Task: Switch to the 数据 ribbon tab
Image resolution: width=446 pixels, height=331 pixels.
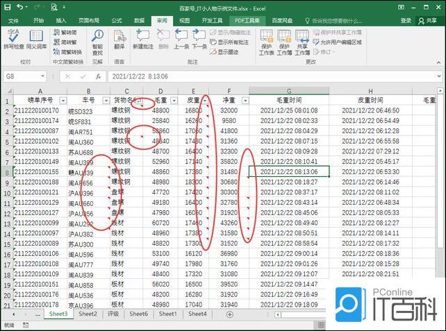Action: point(140,20)
